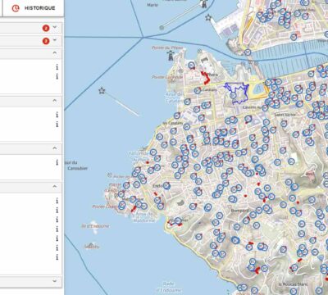Image resolution: width=328 pixels, height=295 pixels.
Task: Click the Île d'Endoume island label
Action: point(96,226)
